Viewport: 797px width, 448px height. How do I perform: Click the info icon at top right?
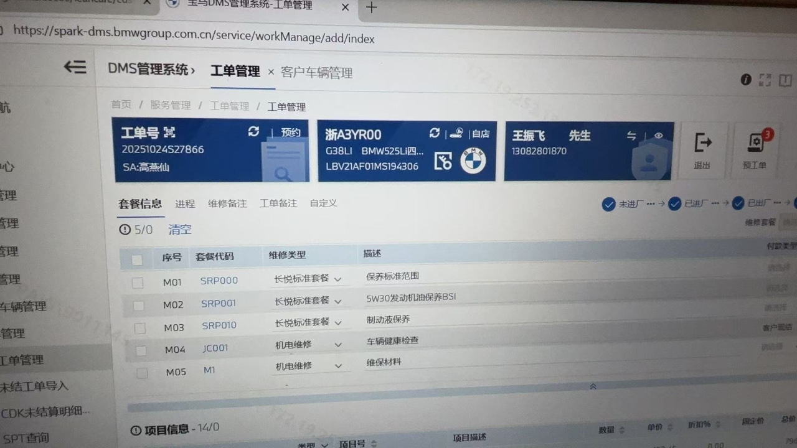(x=745, y=80)
